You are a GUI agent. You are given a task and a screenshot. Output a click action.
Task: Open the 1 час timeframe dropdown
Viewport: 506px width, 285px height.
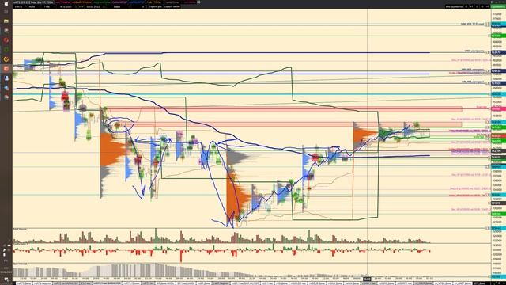[48, 6]
